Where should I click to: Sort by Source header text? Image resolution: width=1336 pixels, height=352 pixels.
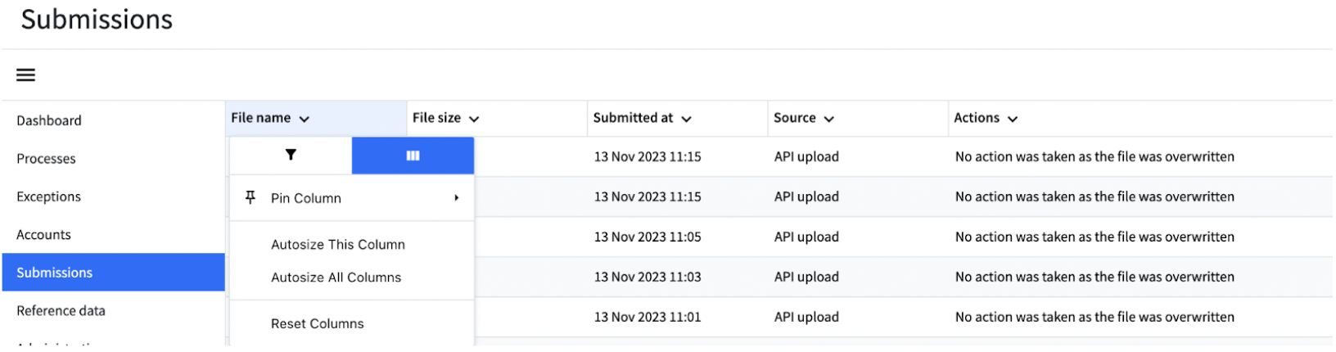(x=794, y=118)
